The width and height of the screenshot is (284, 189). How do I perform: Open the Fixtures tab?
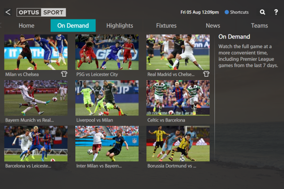click(166, 26)
